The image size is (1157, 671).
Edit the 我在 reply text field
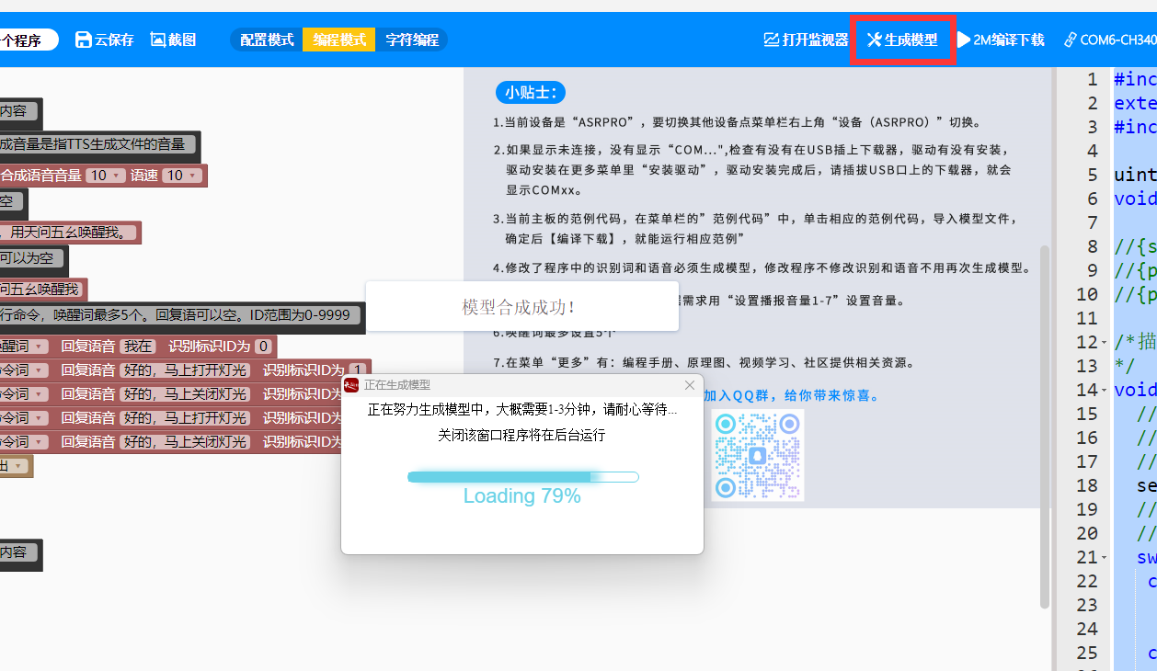point(138,347)
